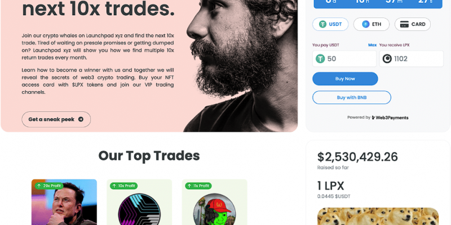Click the You pay USDT amount field
The height and width of the screenshot is (225, 451).
(344, 59)
